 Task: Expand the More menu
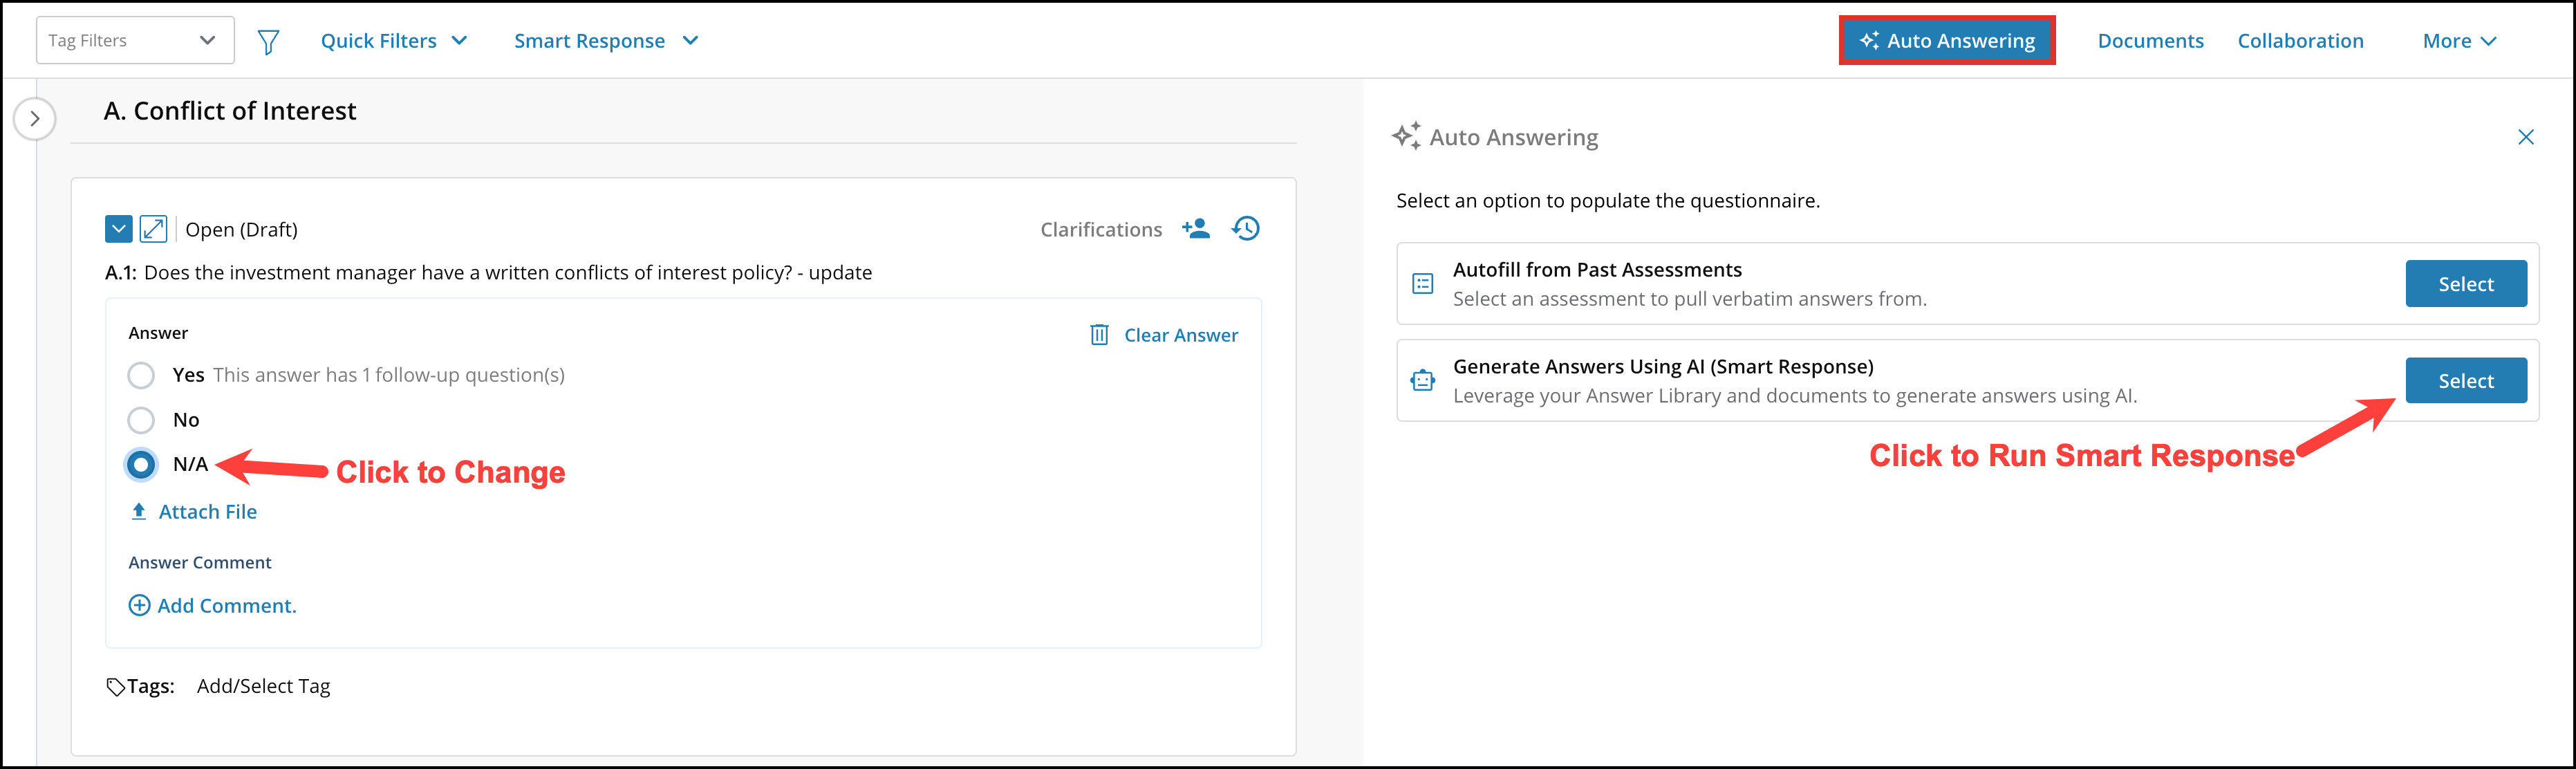coord(2459,41)
